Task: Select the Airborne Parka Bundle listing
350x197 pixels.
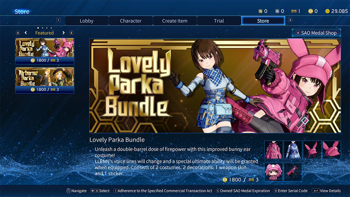Action: click(x=45, y=80)
